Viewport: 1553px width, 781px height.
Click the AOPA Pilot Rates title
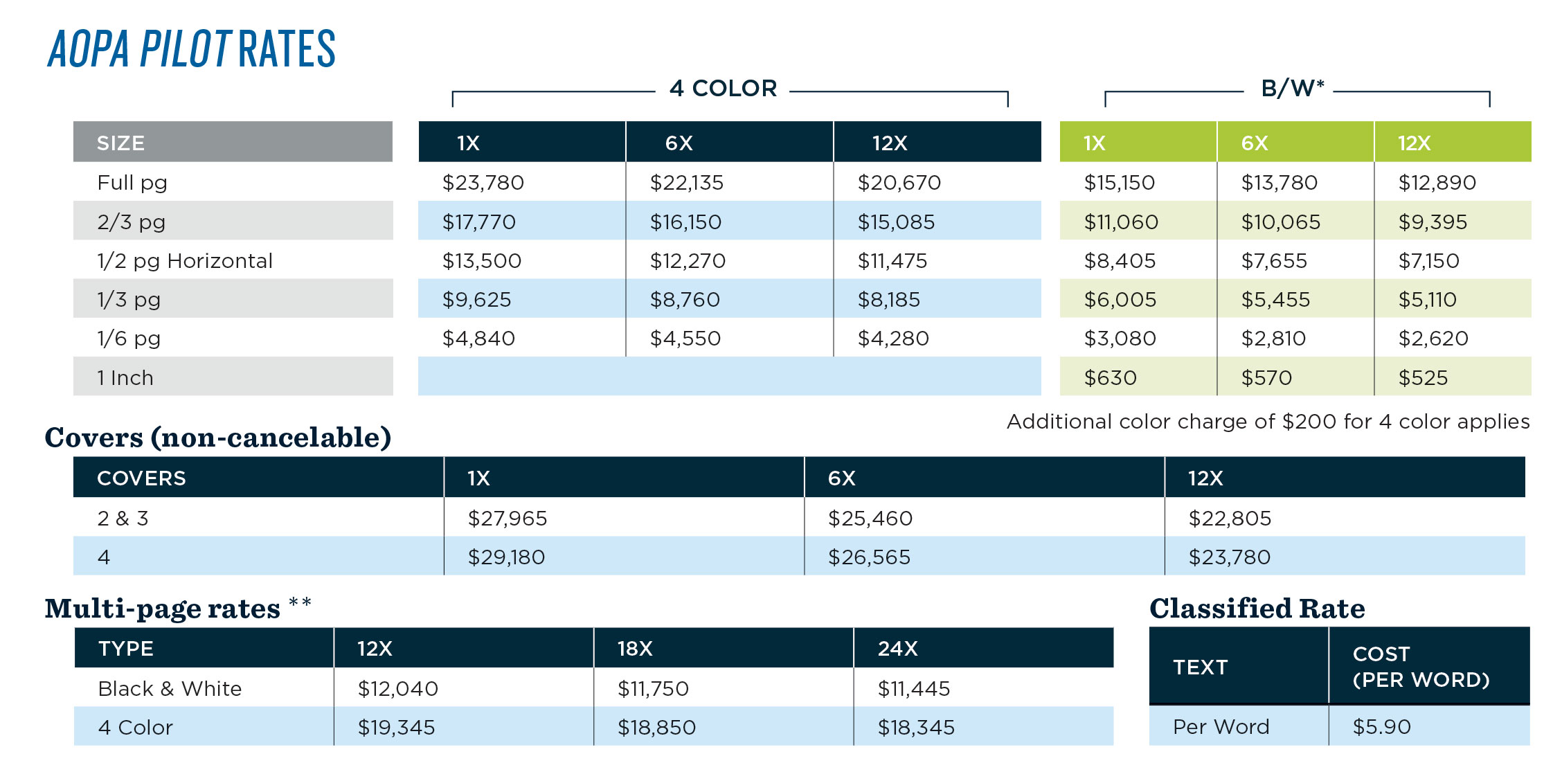coord(192,48)
